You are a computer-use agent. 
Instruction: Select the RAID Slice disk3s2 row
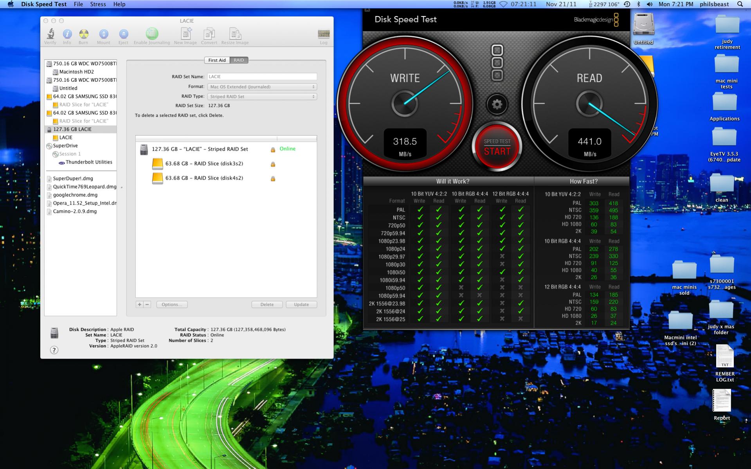[226, 164]
